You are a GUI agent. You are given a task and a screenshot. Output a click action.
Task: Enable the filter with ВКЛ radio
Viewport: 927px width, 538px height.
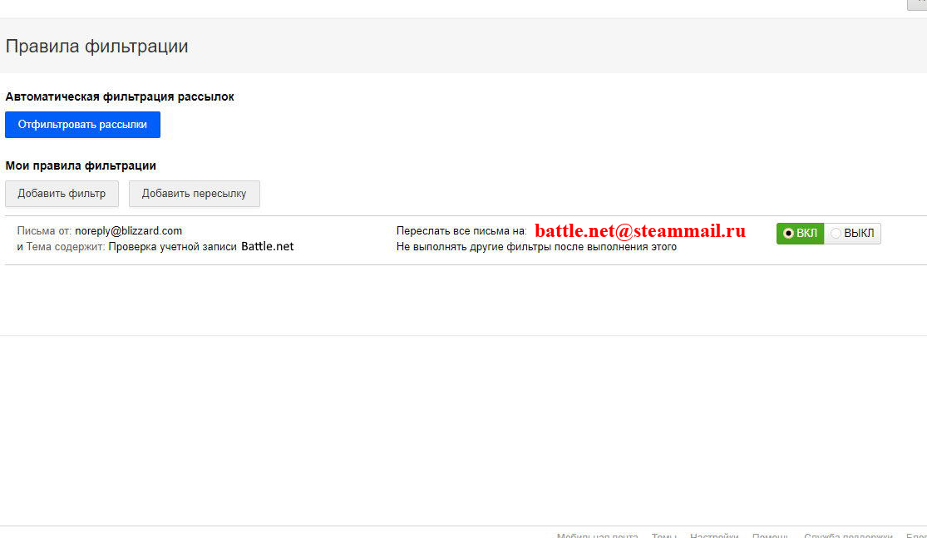(x=799, y=234)
